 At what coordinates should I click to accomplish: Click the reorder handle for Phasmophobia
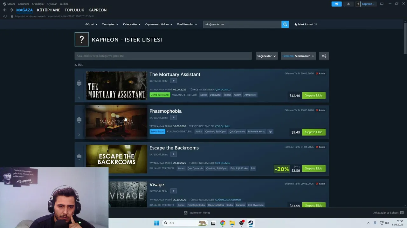pos(79,120)
